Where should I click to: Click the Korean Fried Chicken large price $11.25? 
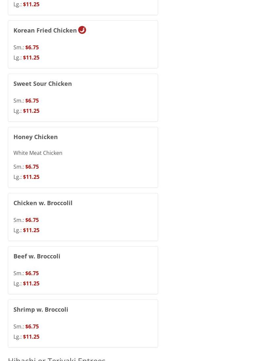(31, 58)
